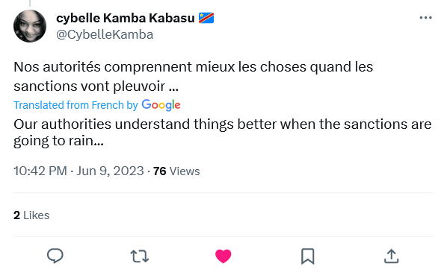Click the DR Congo flag emoji
The image size is (447, 275).
(206, 18)
